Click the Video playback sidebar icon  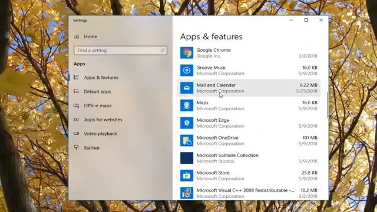(76, 134)
